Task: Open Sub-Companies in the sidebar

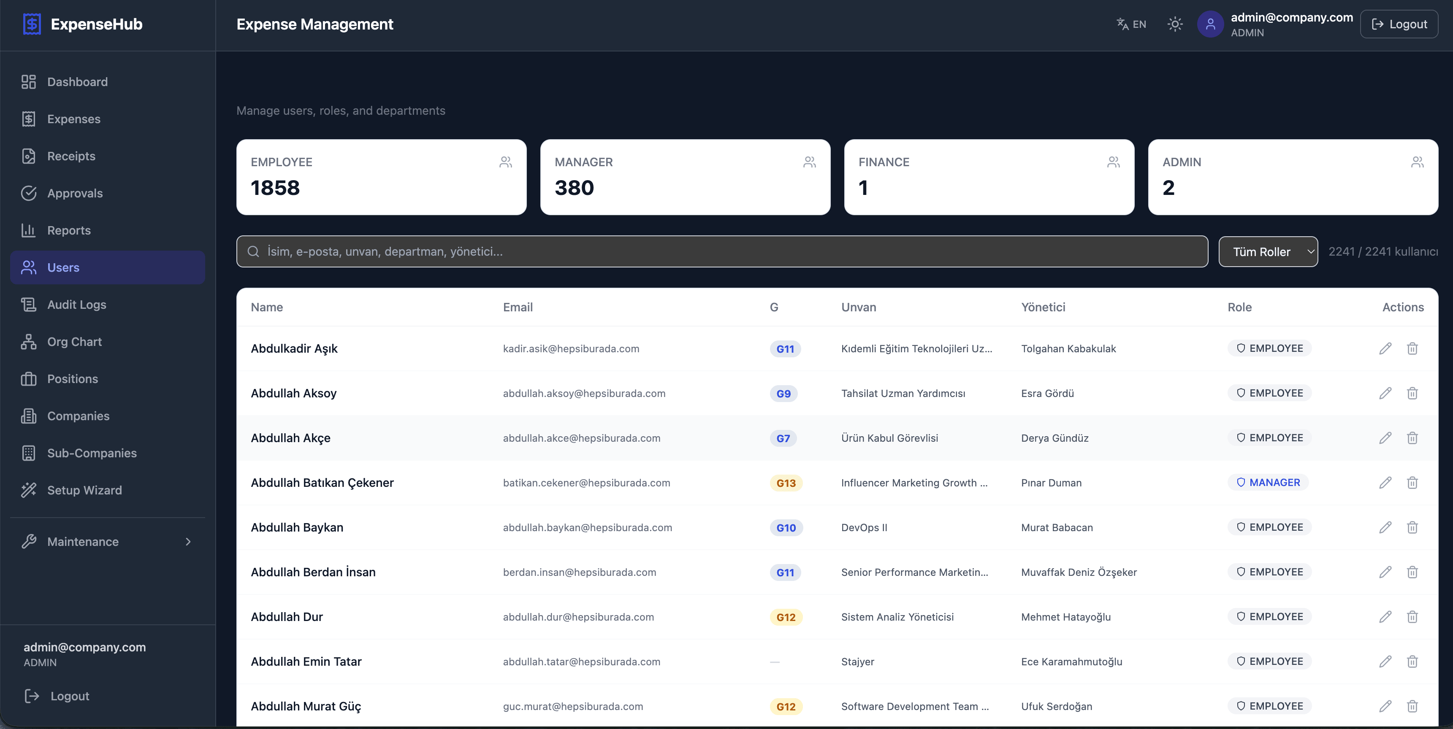Action: pyautogui.click(x=108, y=453)
